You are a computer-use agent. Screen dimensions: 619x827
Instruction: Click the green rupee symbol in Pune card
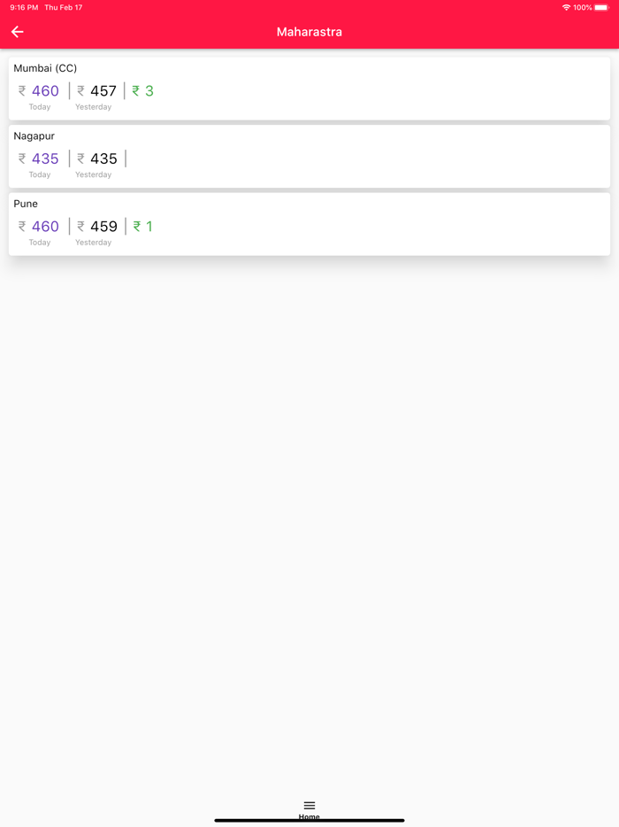pos(137,227)
